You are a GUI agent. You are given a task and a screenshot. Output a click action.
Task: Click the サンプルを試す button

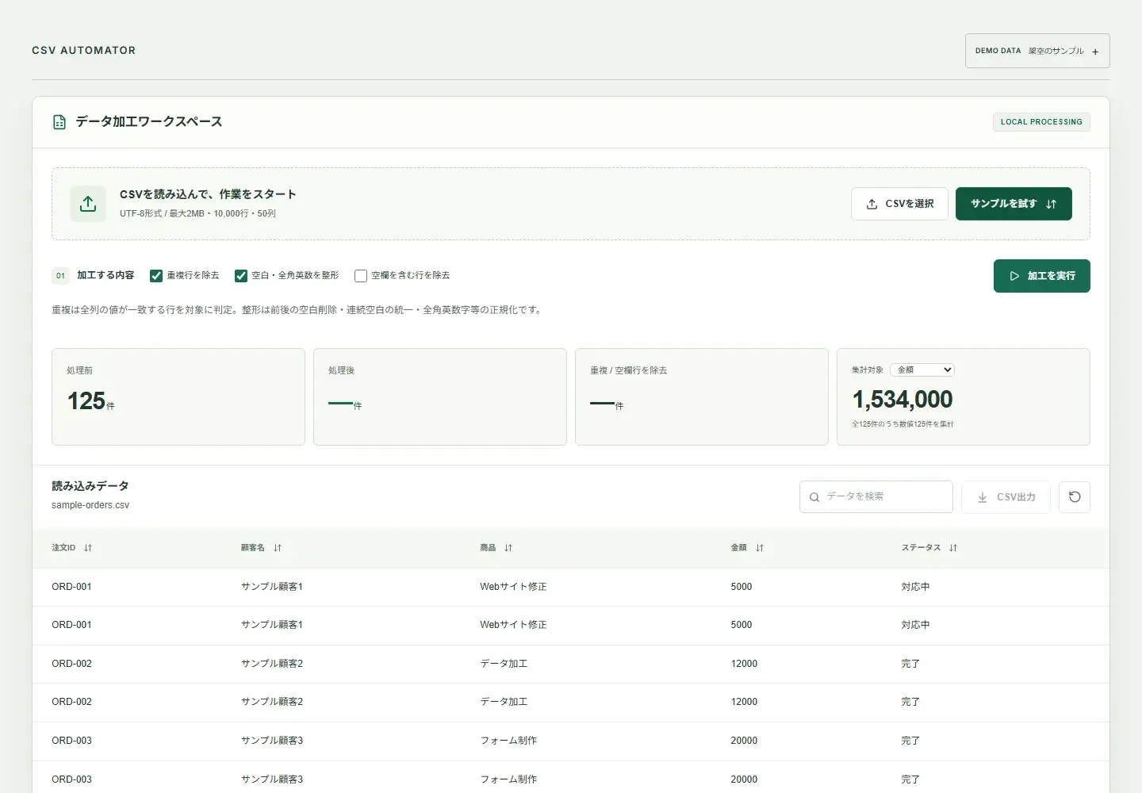coord(1014,204)
